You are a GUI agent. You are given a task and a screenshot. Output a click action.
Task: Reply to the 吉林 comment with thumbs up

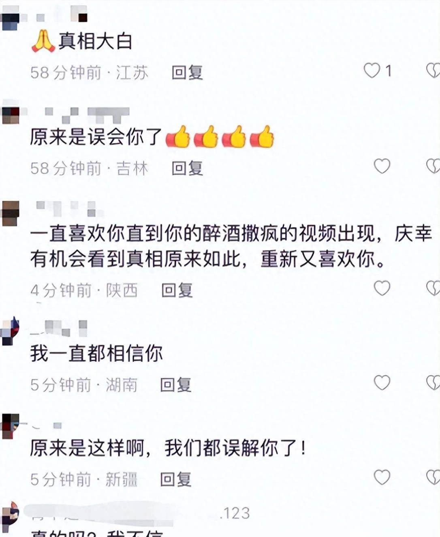(187, 168)
